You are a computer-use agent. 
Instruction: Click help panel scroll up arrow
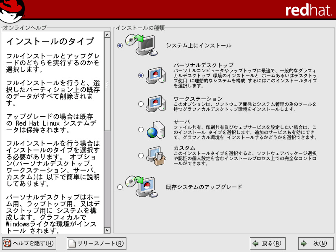[107, 34]
